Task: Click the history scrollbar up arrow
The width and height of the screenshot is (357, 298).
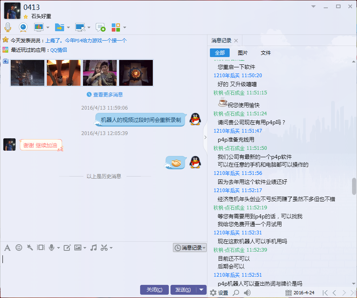Action: click(354, 62)
